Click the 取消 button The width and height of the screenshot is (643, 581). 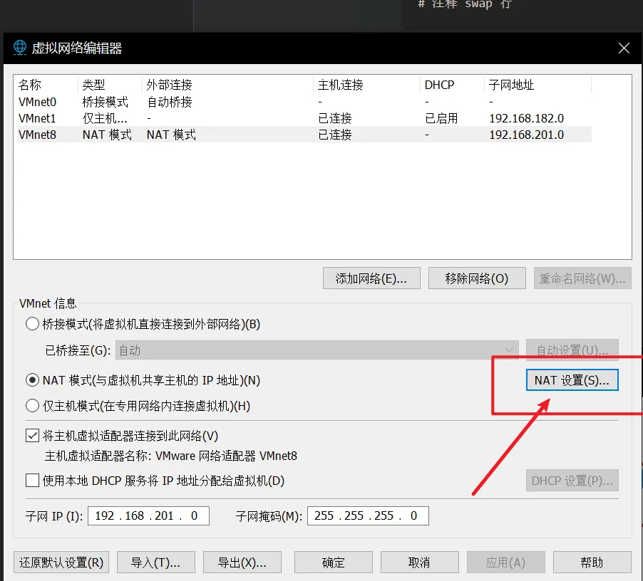point(419,562)
